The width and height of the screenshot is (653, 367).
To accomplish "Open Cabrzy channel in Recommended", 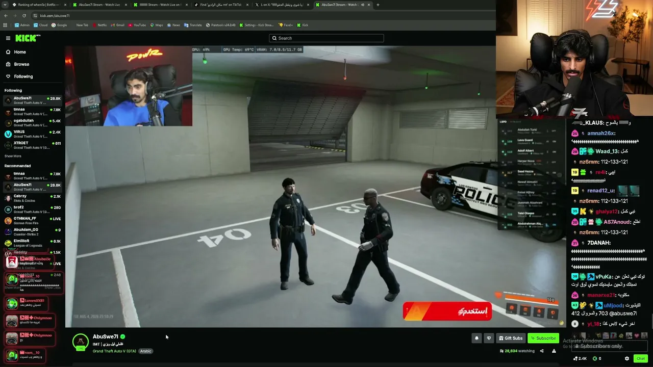I will pyautogui.click(x=33, y=198).
